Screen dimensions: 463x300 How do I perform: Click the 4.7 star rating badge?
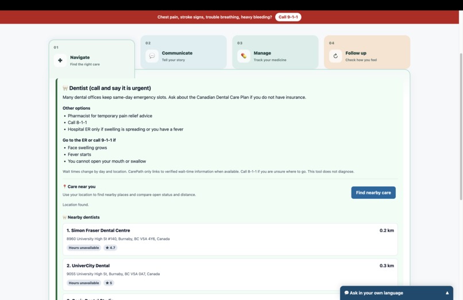tap(110, 248)
